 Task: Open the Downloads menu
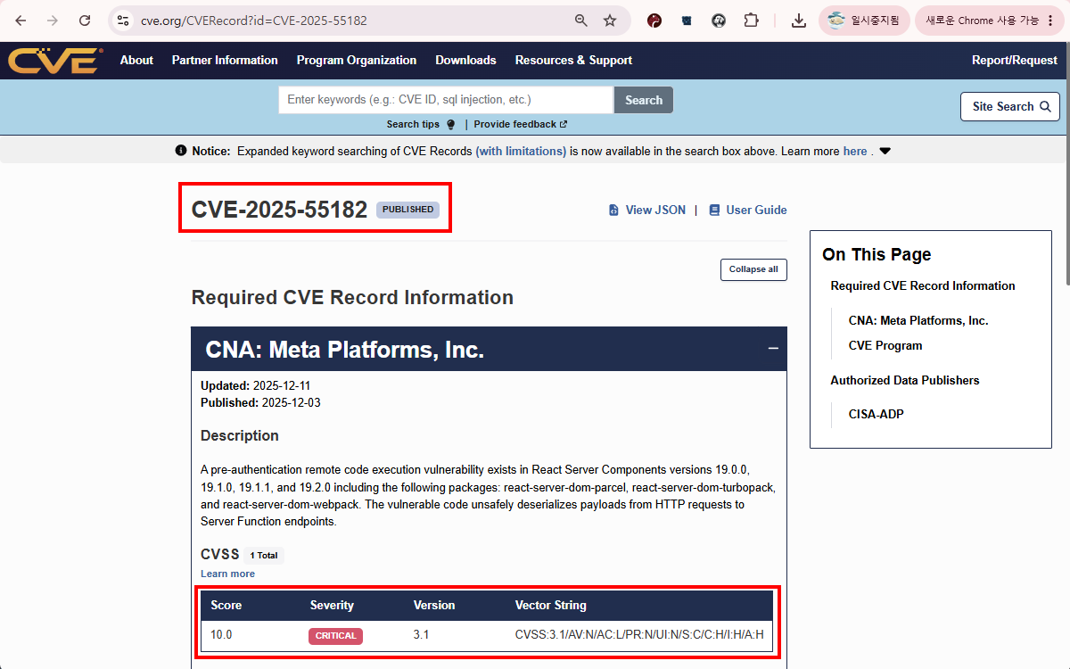(x=465, y=61)
